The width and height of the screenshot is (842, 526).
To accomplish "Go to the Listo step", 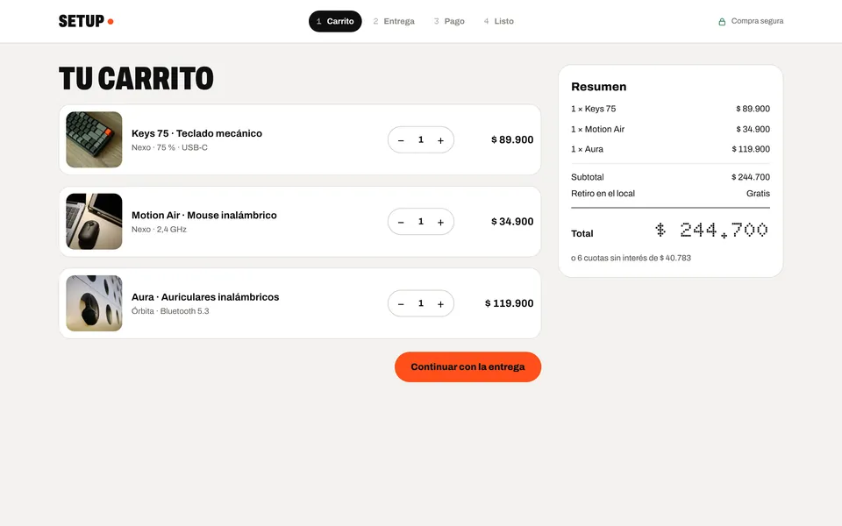I will (499, 21).
